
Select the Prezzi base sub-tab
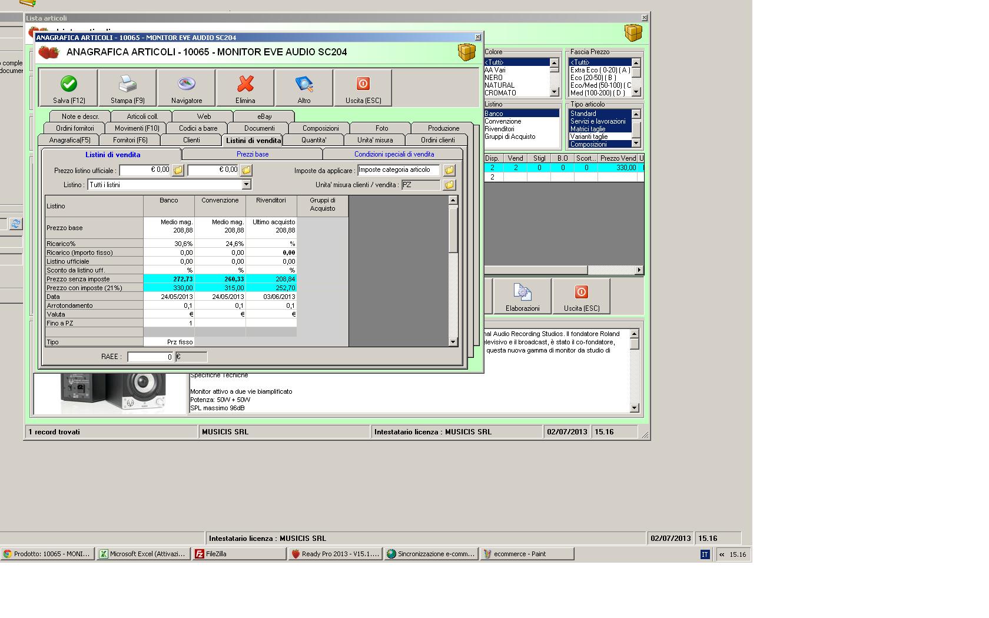click(253, 154)
